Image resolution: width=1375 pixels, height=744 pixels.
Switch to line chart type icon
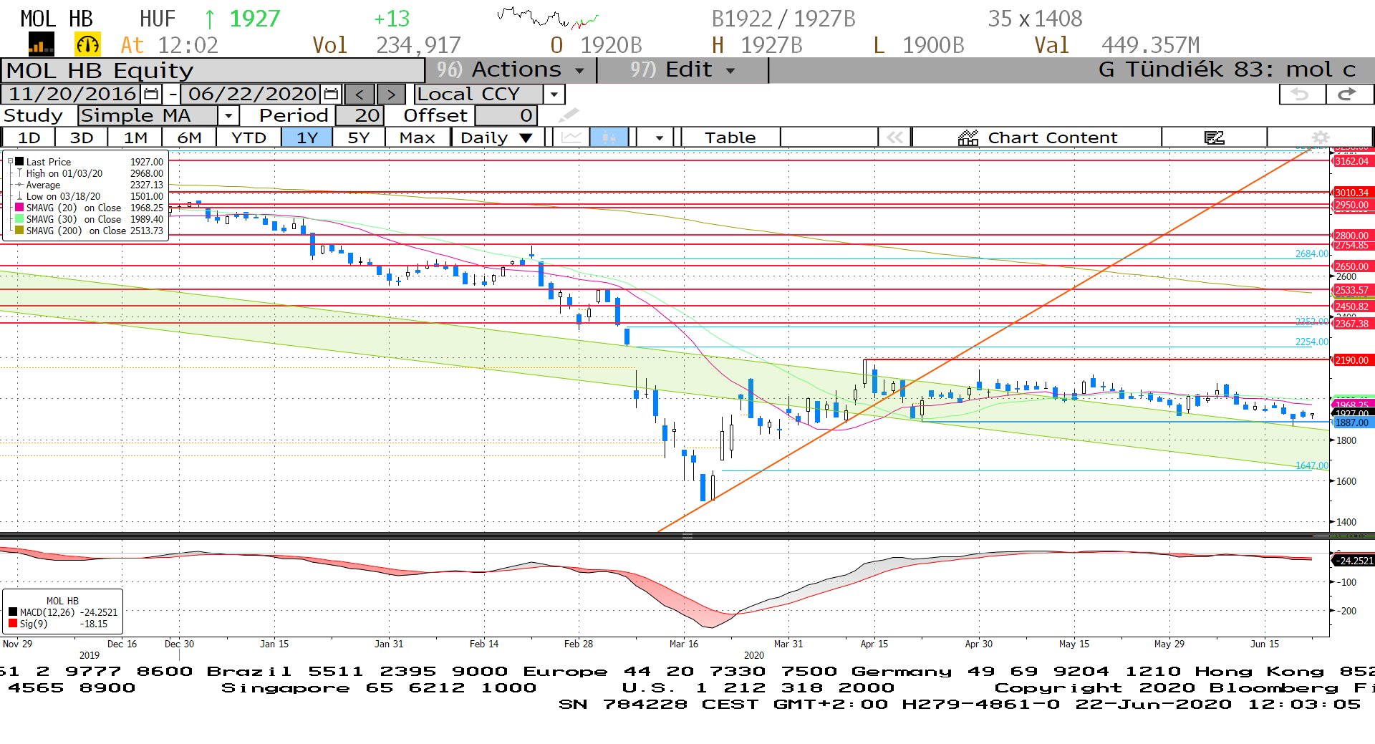click(571, 137)
